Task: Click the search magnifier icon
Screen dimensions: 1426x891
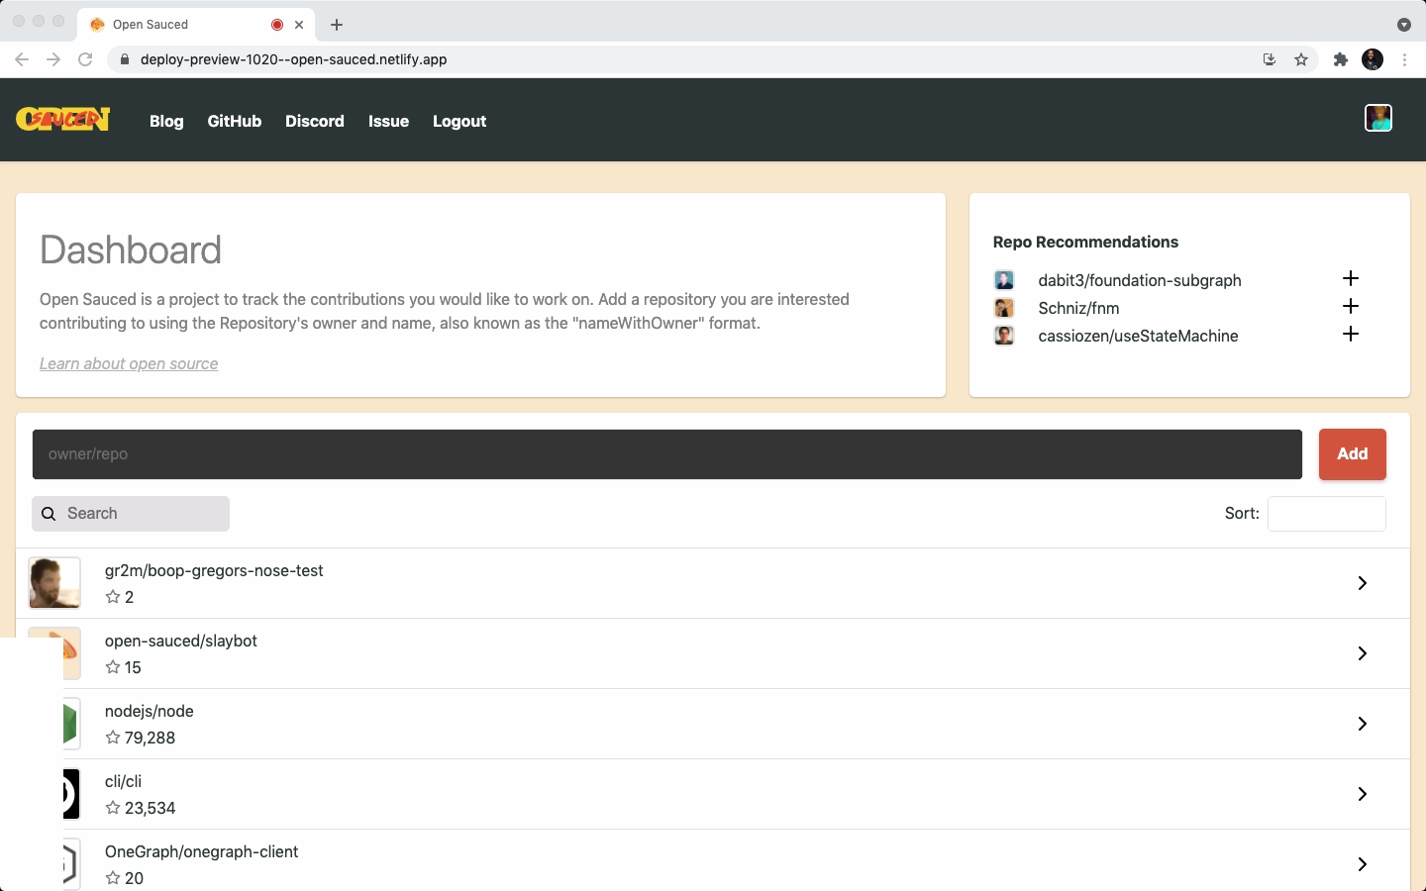Action: tap(49, 514)
